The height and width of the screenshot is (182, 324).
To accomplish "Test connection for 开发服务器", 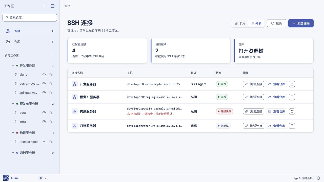I will (x=254, y=84).
